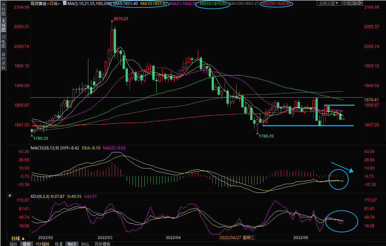
Task: Click the crosshair cursor icon in top toolbar
Action: coord(345,3)
